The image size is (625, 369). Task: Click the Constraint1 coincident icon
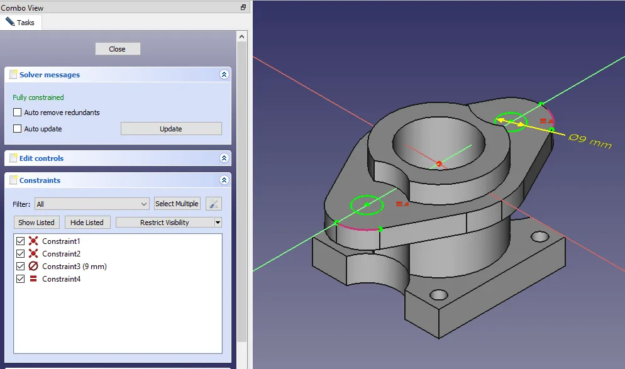pyautogui.click(x=33, y=241)
